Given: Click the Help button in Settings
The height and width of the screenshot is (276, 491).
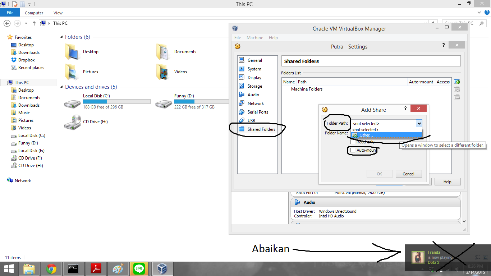Looking at the screenshot, I should coord(447,182).
